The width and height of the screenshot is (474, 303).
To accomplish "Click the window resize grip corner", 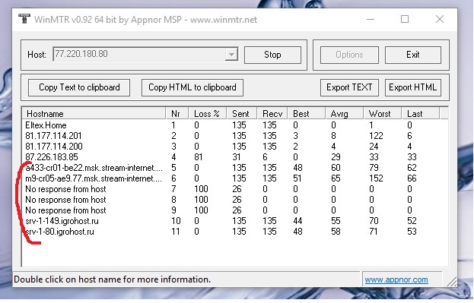I will [452, 281].
